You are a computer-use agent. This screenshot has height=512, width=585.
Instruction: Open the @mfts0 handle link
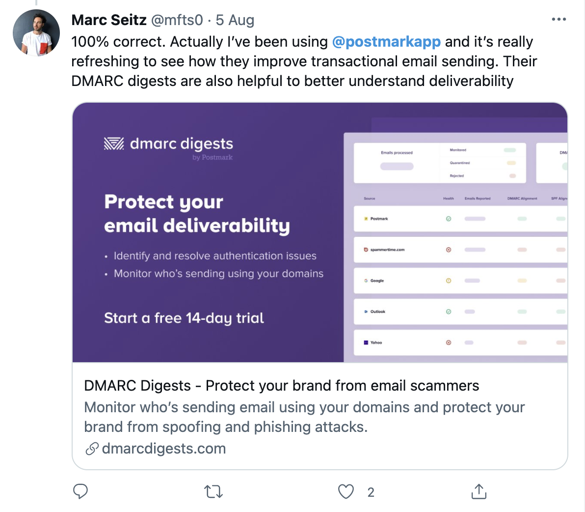[x=177, y=20]
